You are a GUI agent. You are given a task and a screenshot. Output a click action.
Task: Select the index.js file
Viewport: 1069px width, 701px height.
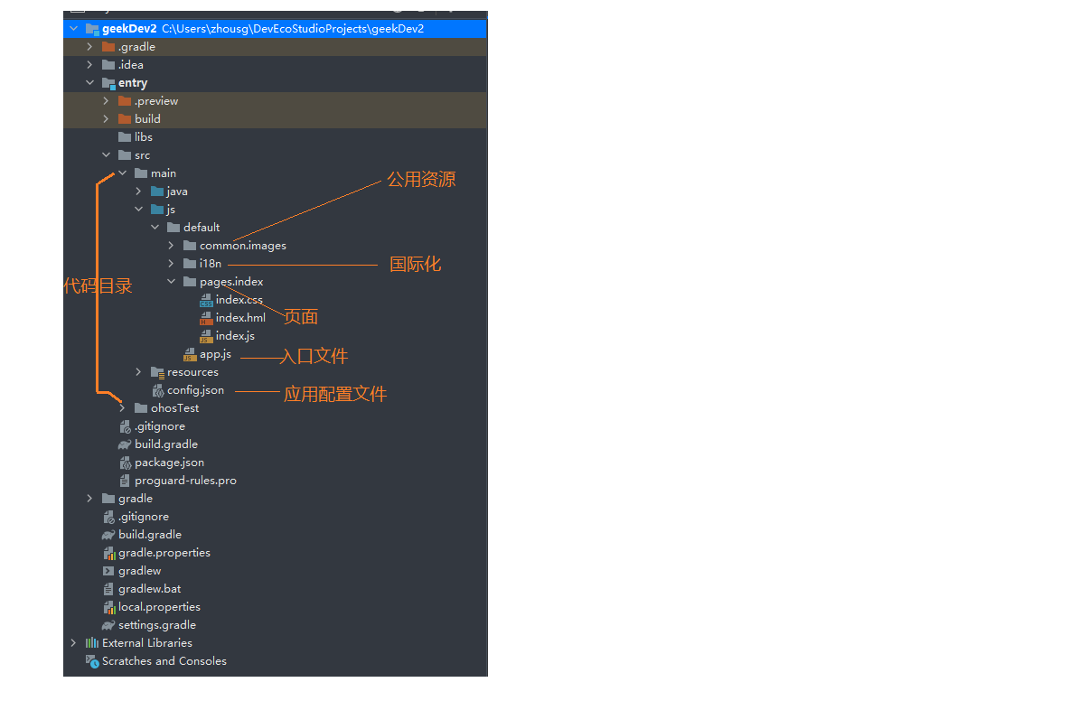[x=234, y=336]
